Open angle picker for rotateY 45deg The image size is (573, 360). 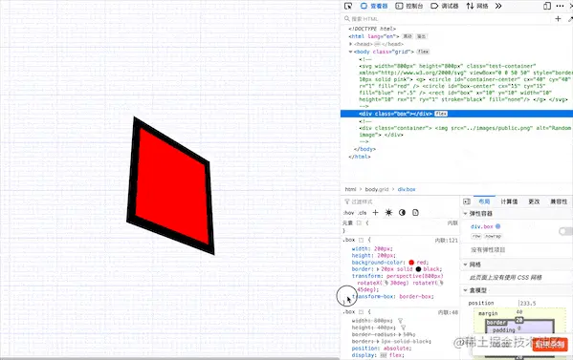click(x=441, y=283)
